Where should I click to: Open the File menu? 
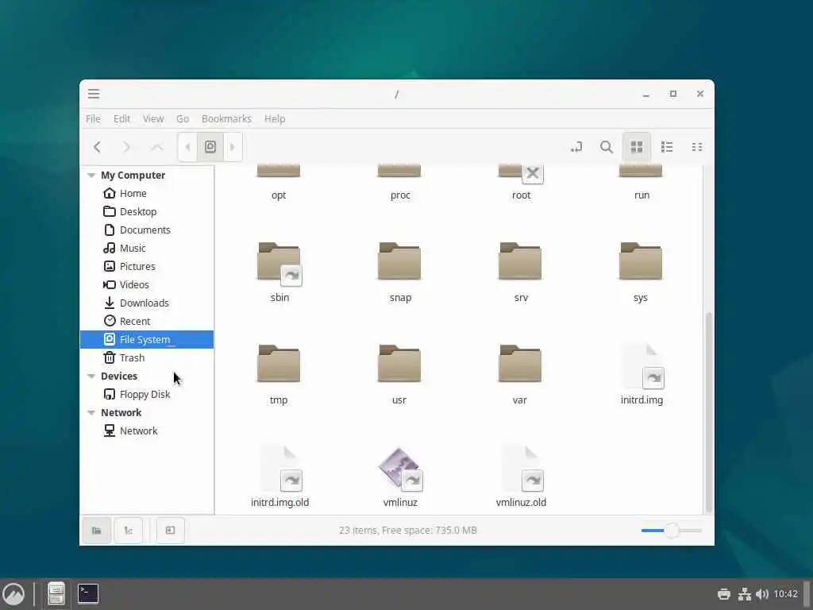[x=93, y=119]
